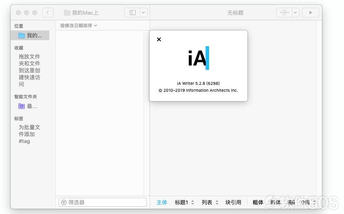Click the purple smart folder icon
The image size is (344, 214).
[x=22, y=106]
